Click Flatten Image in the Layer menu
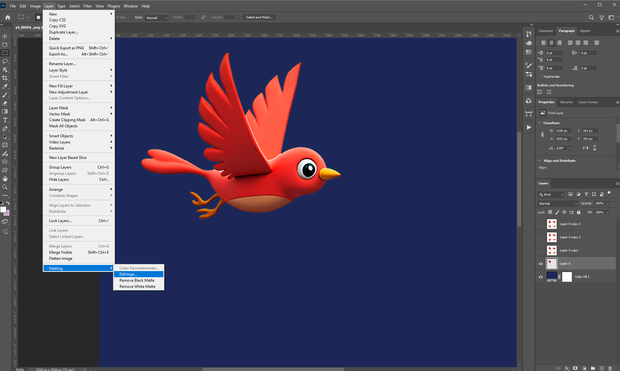 click(x=61, y=259)
